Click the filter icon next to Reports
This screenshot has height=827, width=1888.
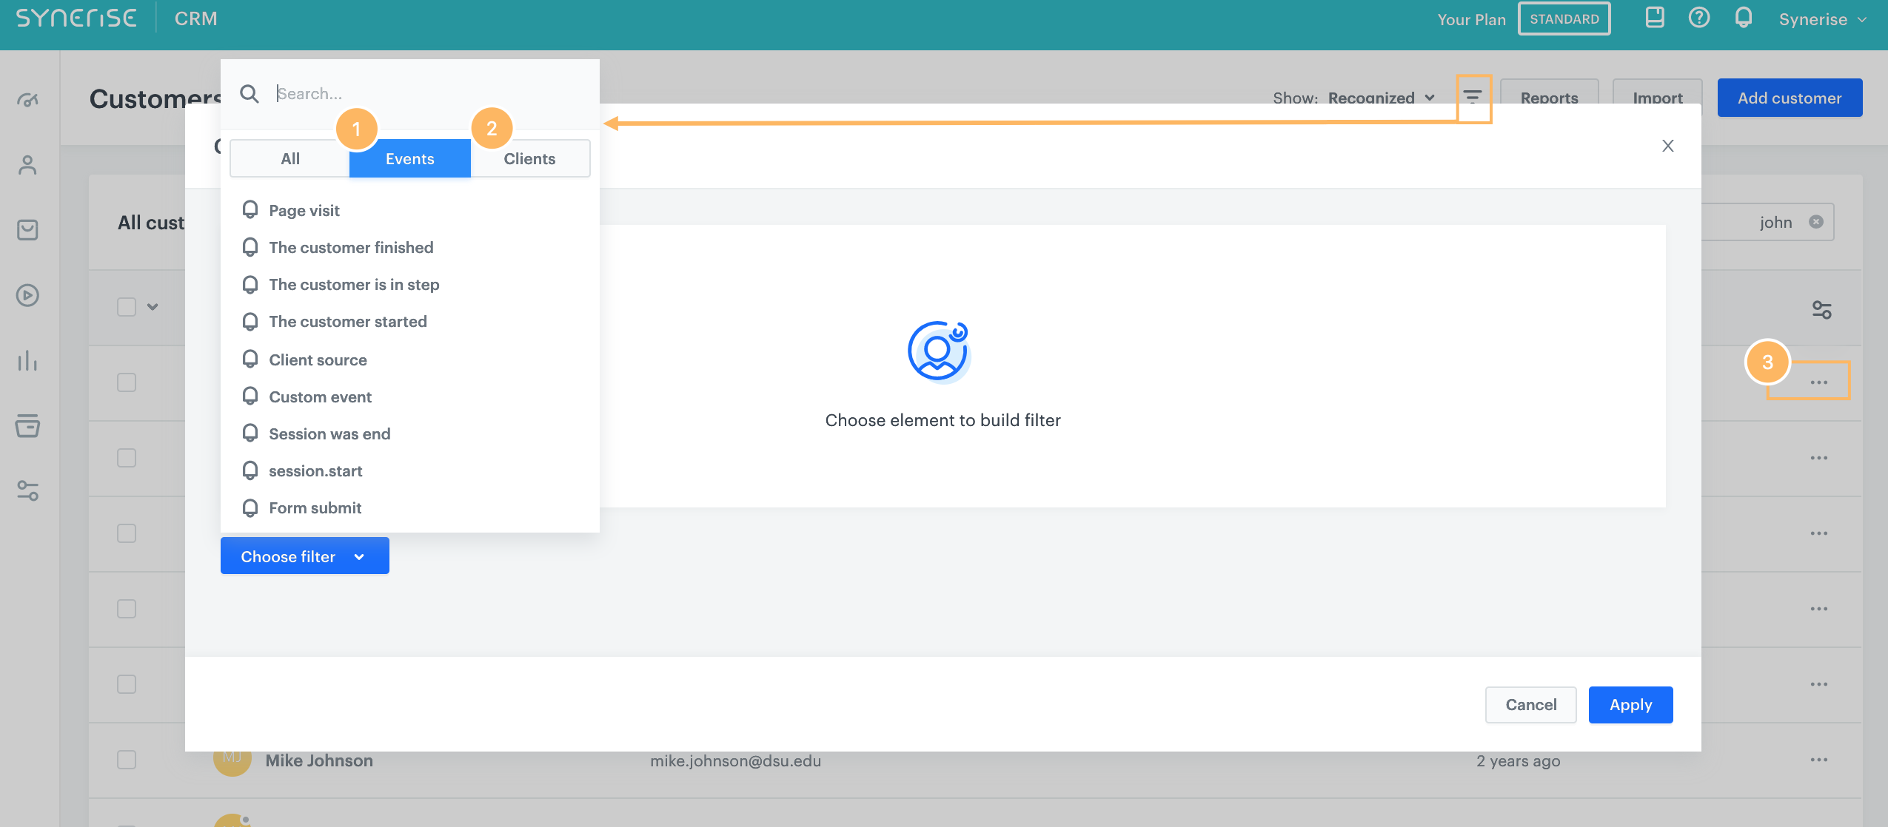1473,97
